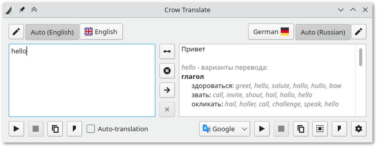Click the dotted-selection button beside copy translation
The width and height of the screenshot is (377, 147).
(320, 129)
